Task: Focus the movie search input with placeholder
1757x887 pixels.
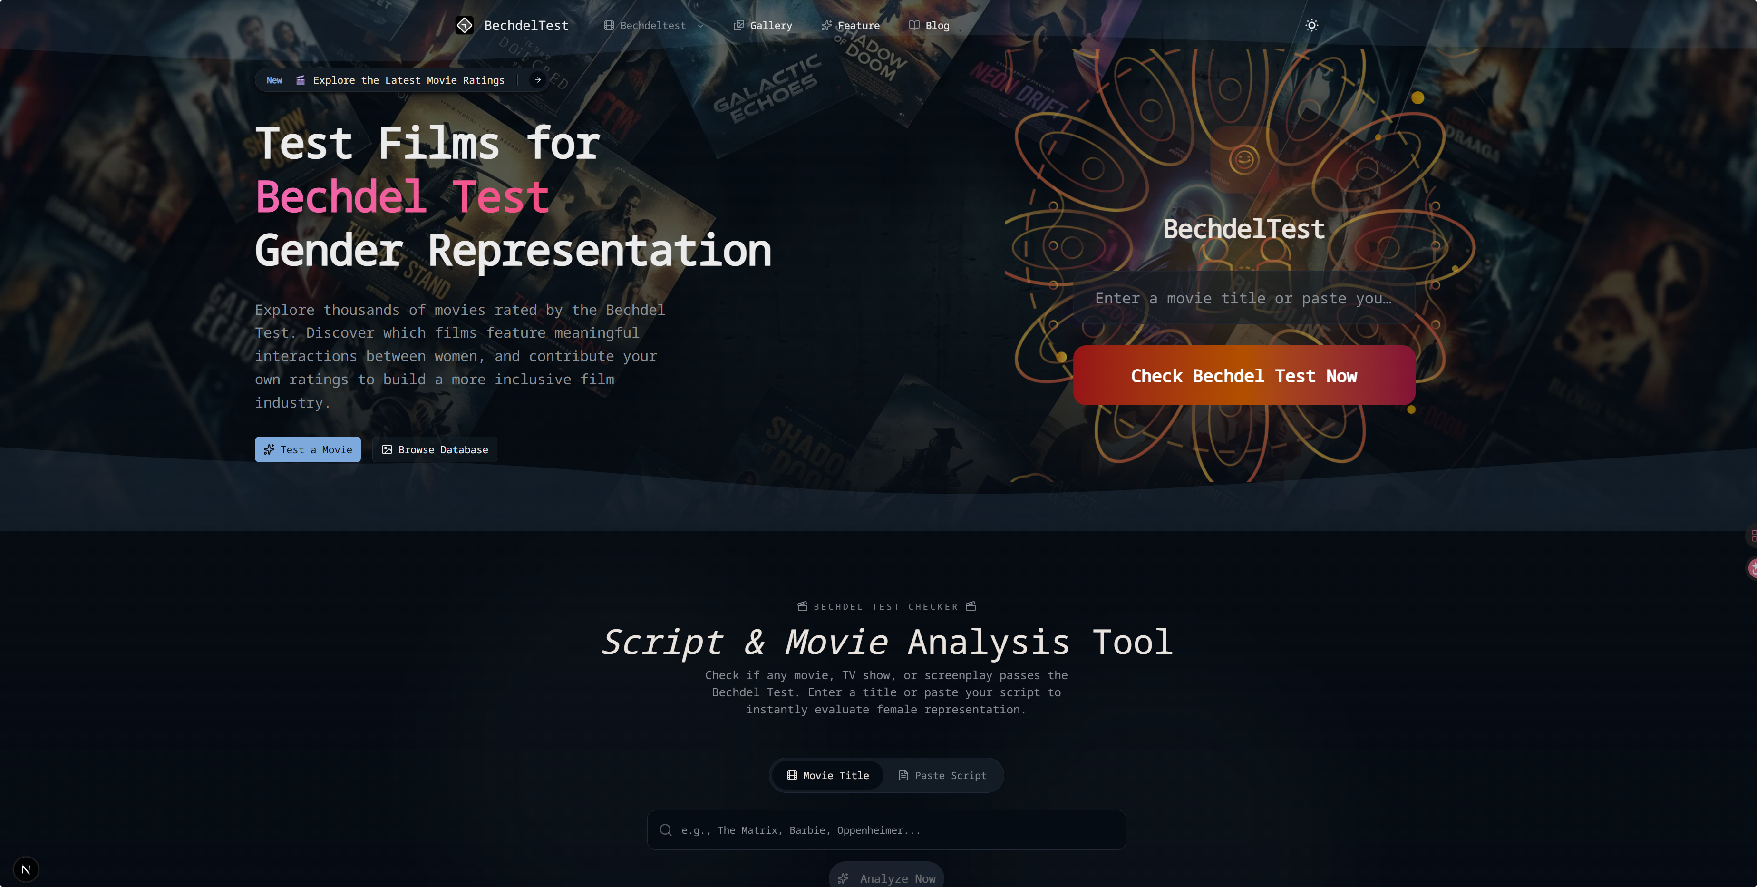Action: click(x=886, y=829)
